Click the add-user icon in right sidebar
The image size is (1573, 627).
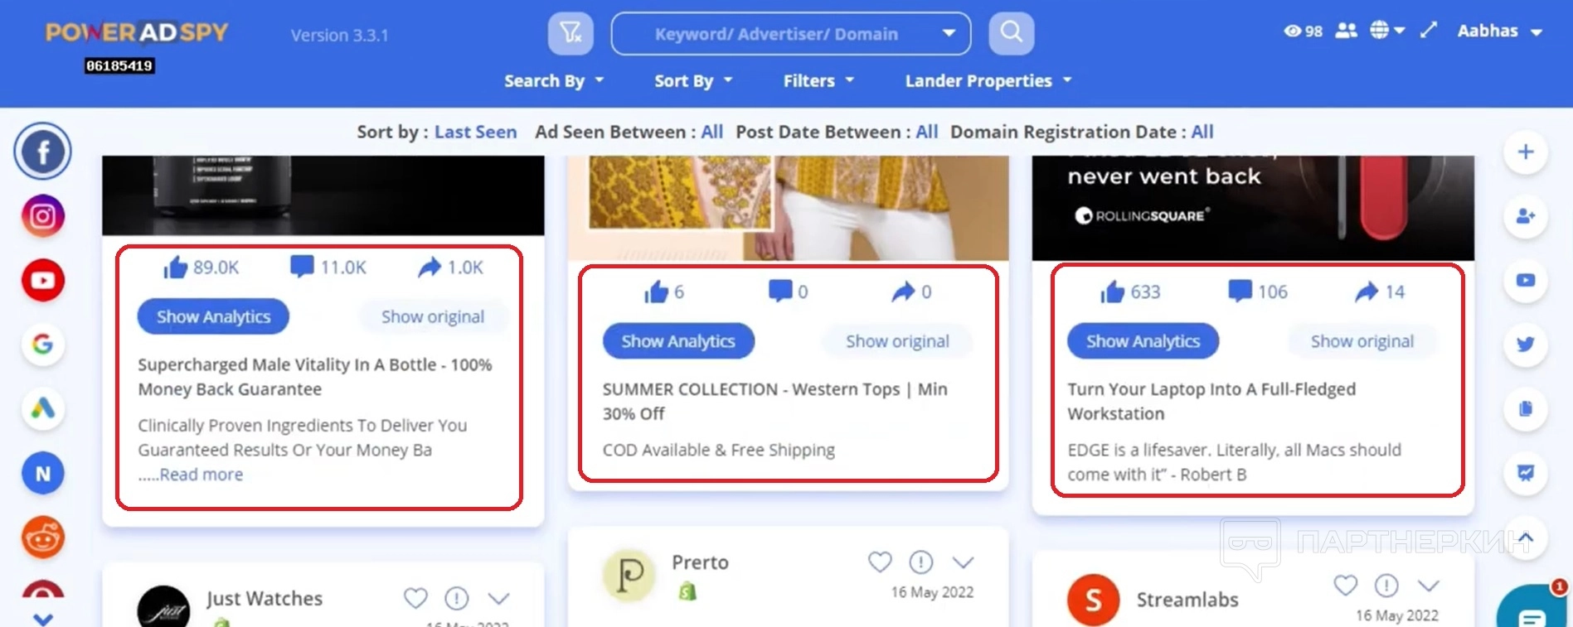tap(1526, 216)
